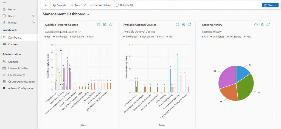This screenshot has width=281, height=129.
Task: Click Set As Default
Action: coord(101,5)
